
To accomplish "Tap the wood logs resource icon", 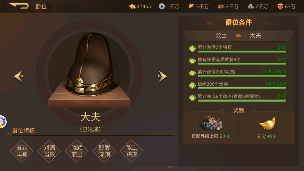I will (x=221, y=7).
